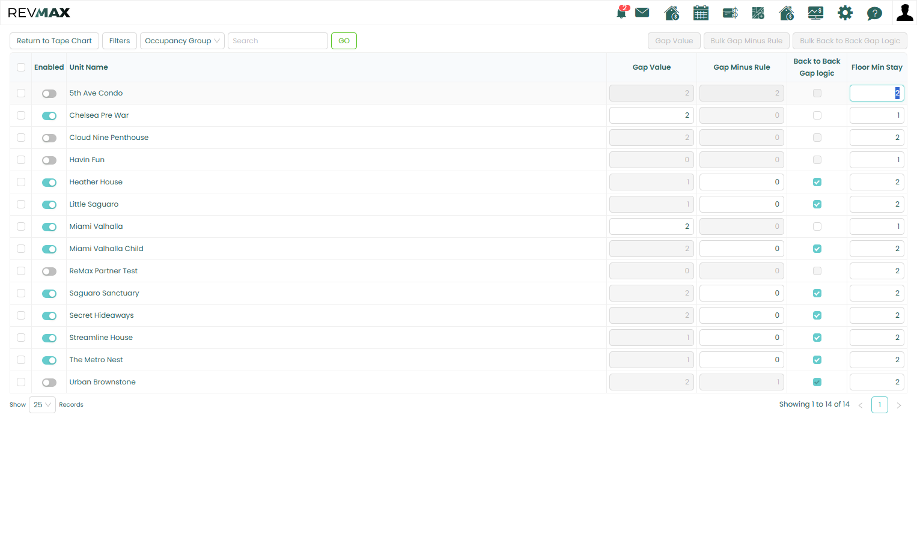This screenshot has height=549, width=917.
Task: Select page 1 in pagination
Action: click(x=880, y=405)
